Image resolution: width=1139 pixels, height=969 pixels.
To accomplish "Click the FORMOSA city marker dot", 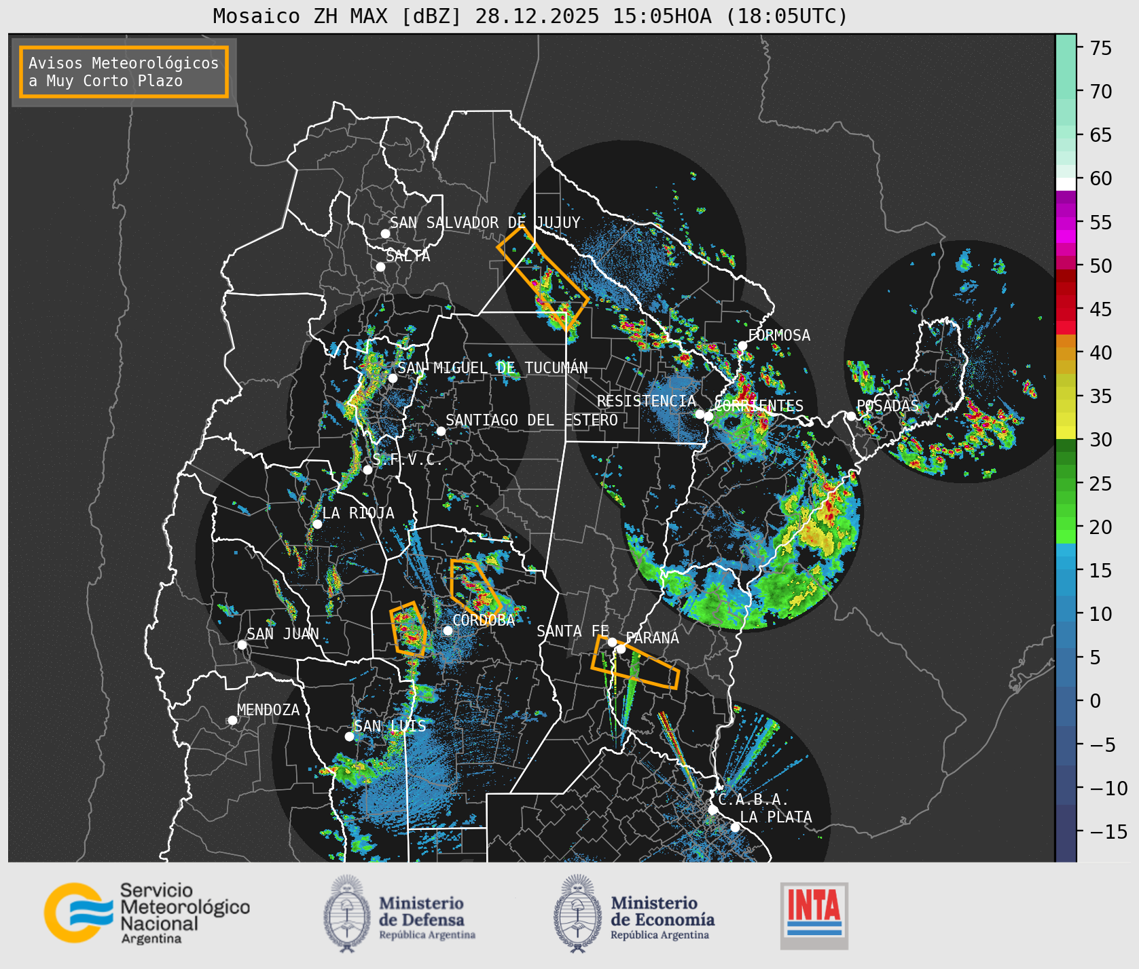I will [742, 345].
